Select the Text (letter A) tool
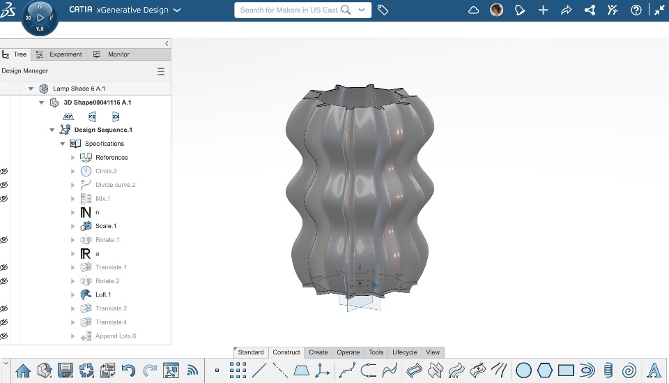The height and width of the screenshot is (383, 669). 654,370
